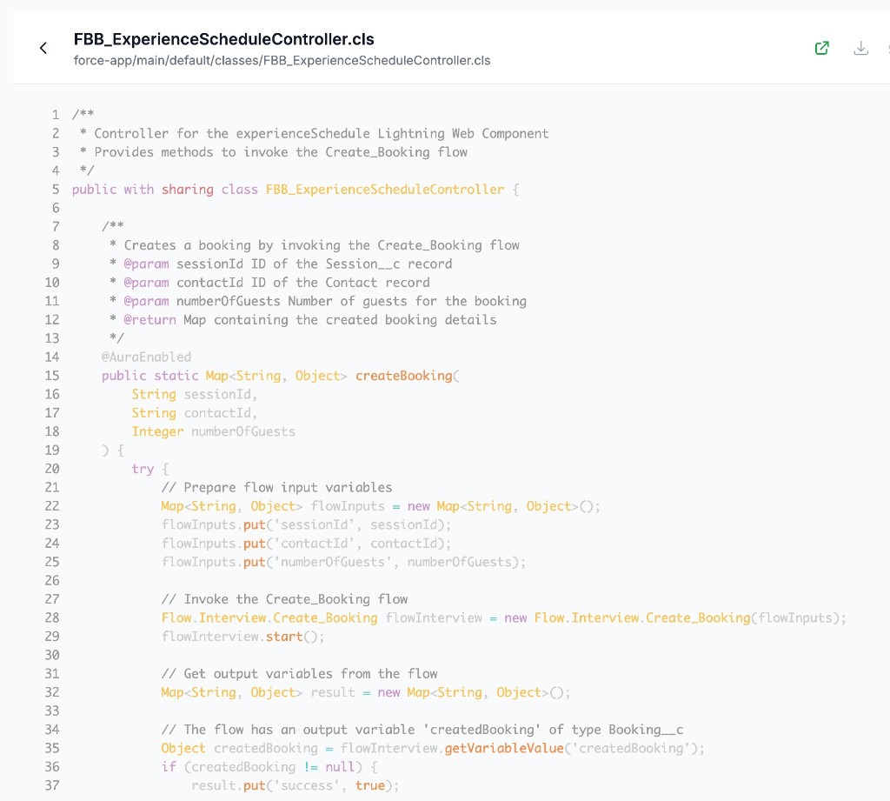Click the '// Invoke the Create_Booking flow' comment
The image size is (890, 801).
point(284,598)
